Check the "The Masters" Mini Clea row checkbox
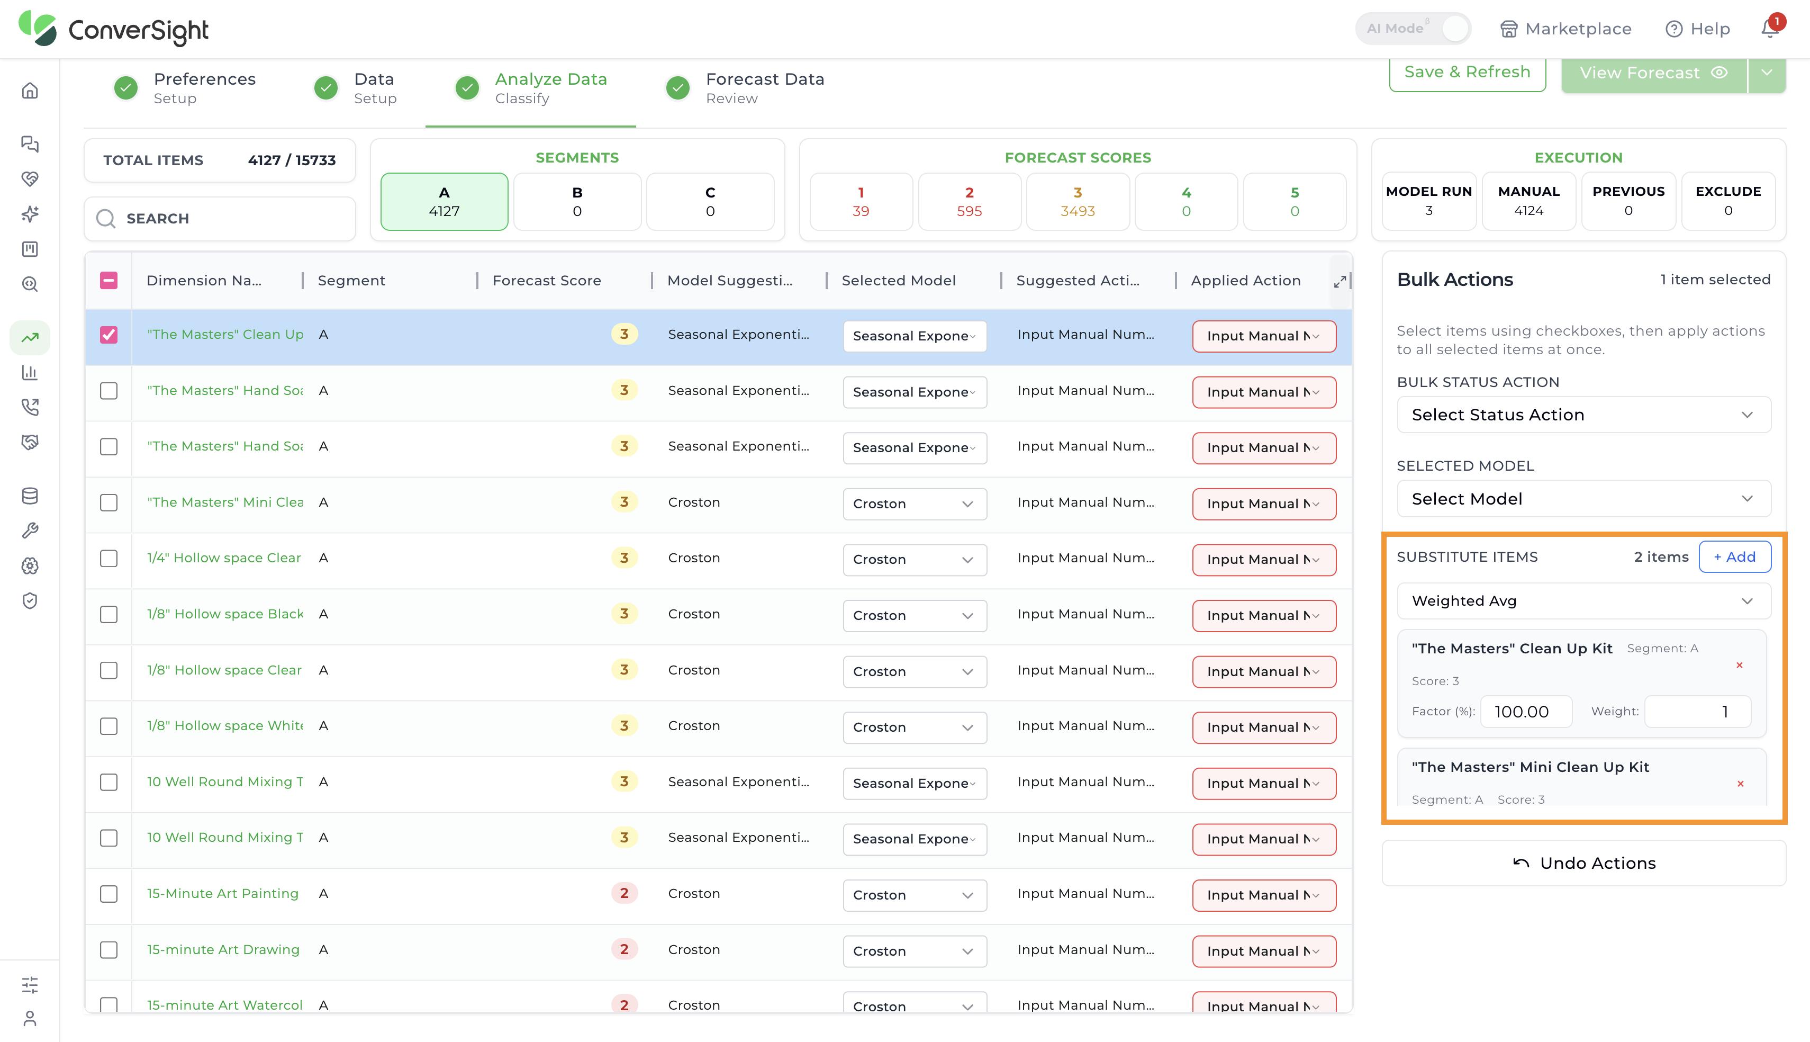Screen dimensions: 1810x1042 click(x=108, y=502)
